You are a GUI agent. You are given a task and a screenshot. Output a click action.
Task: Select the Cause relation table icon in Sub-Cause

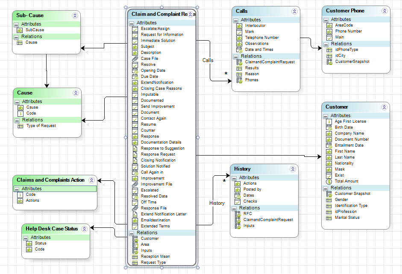coord(20,43)
